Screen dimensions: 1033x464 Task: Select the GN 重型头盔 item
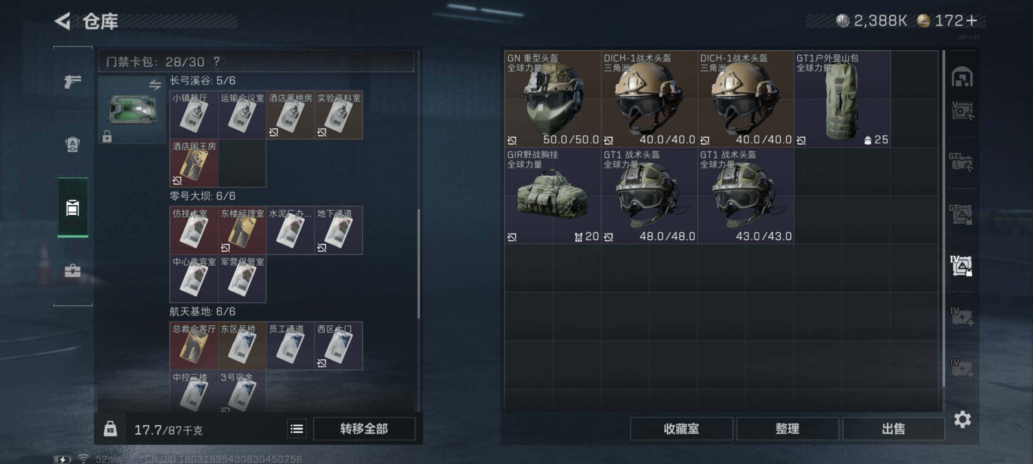(x=553, y=99)
